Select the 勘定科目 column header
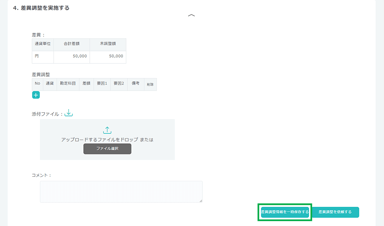This screenshot has width=384, height=226. tap(68, 83)
